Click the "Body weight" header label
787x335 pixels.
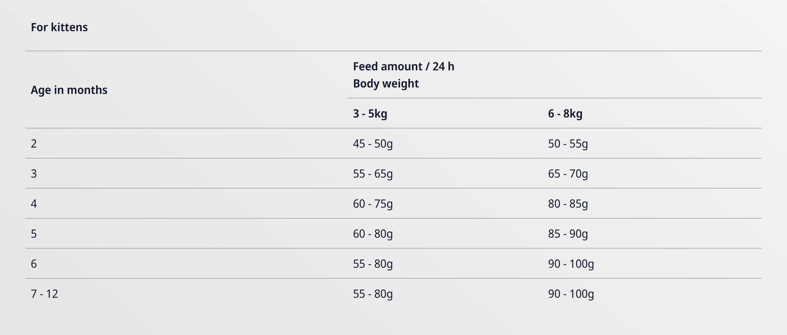click(x=386, y=84)
